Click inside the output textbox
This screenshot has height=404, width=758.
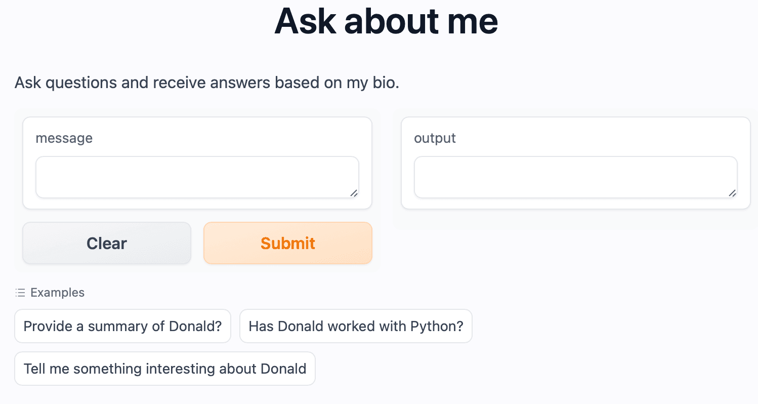click(x=575, y=176)
